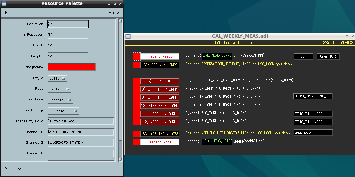Click the Resource Palette window menu icon
Image resolution: width=355 pixels, height=177 pixels.
[x=4, y=3]
